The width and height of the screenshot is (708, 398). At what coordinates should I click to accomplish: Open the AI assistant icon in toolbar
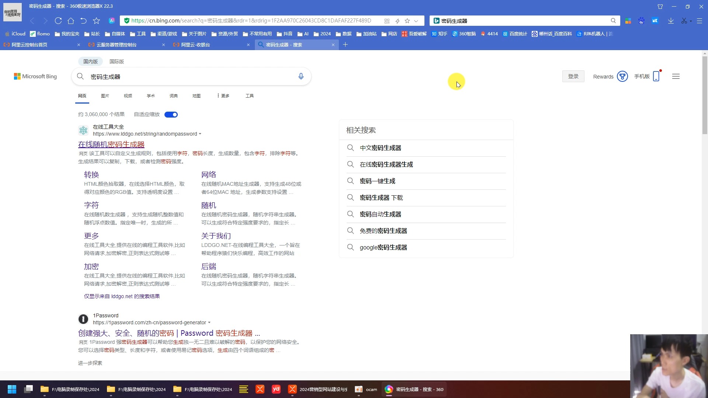click(112, 21)
